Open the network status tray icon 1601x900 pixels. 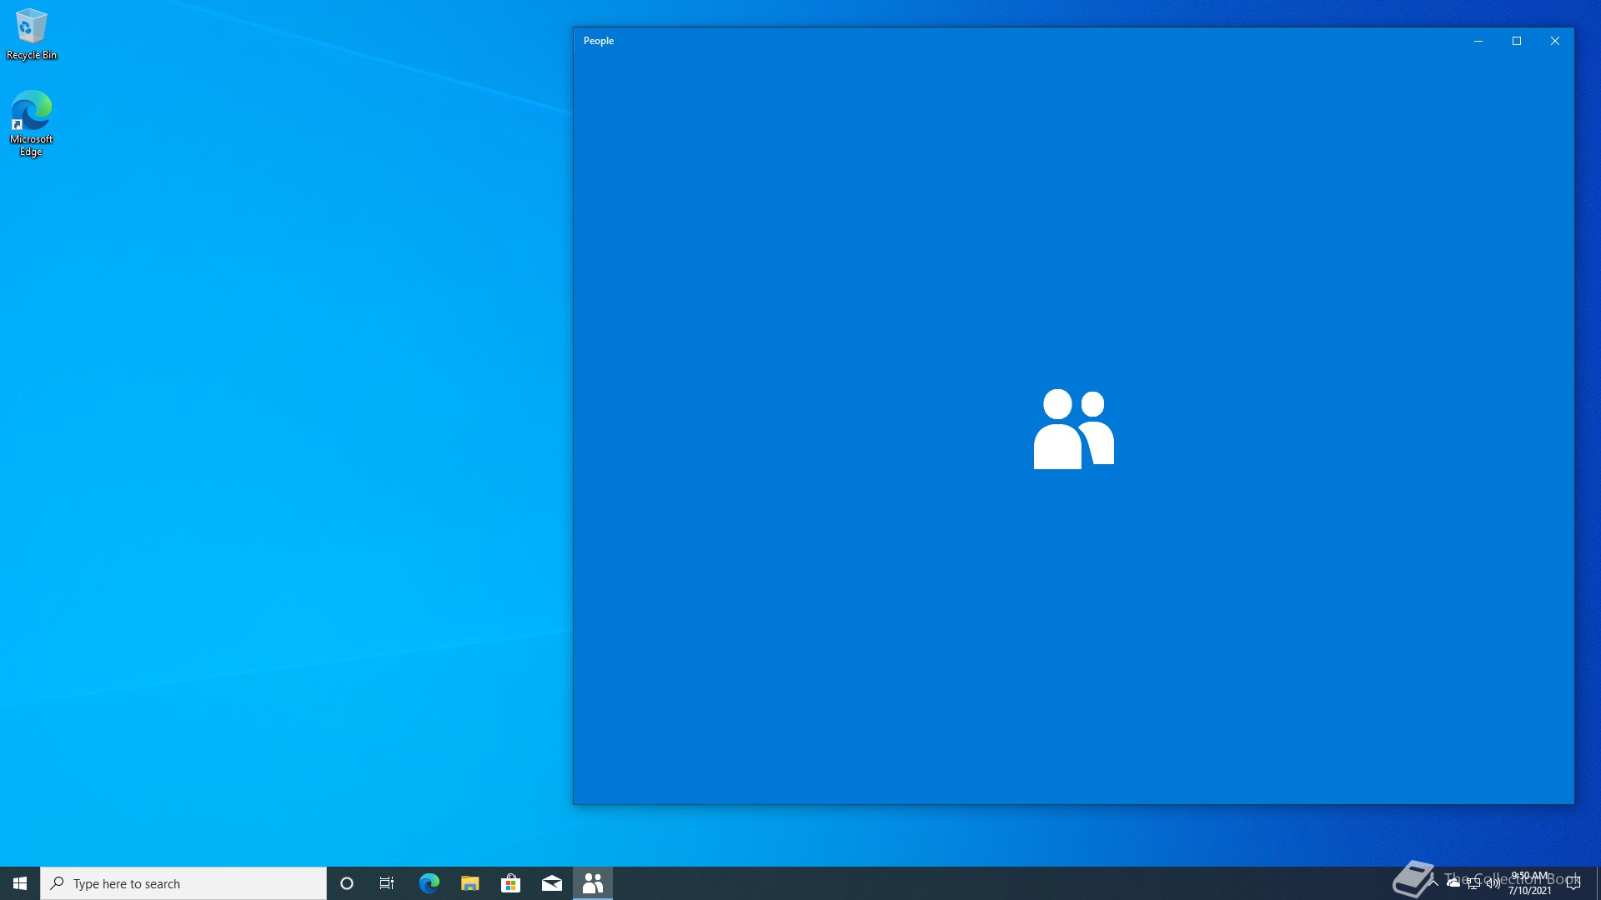pyautogui.click(x=1473, y=883)
